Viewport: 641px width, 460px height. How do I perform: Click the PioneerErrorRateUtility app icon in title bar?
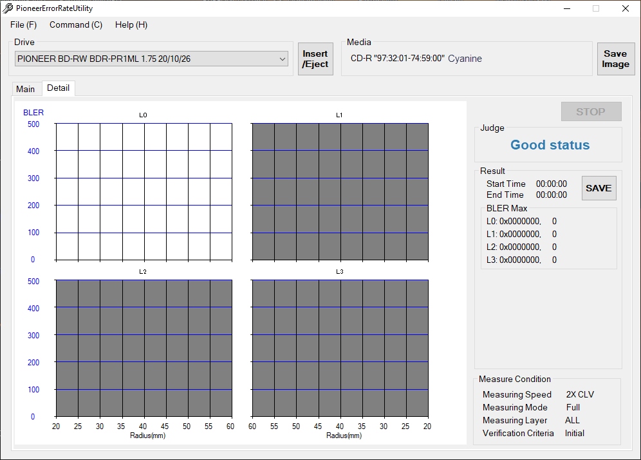tap(8, 8)
